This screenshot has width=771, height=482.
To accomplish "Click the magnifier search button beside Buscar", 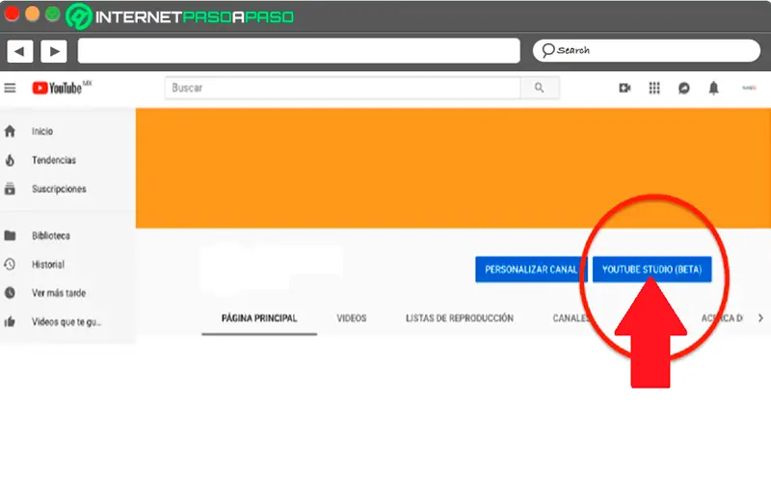I will pos(540,88).
